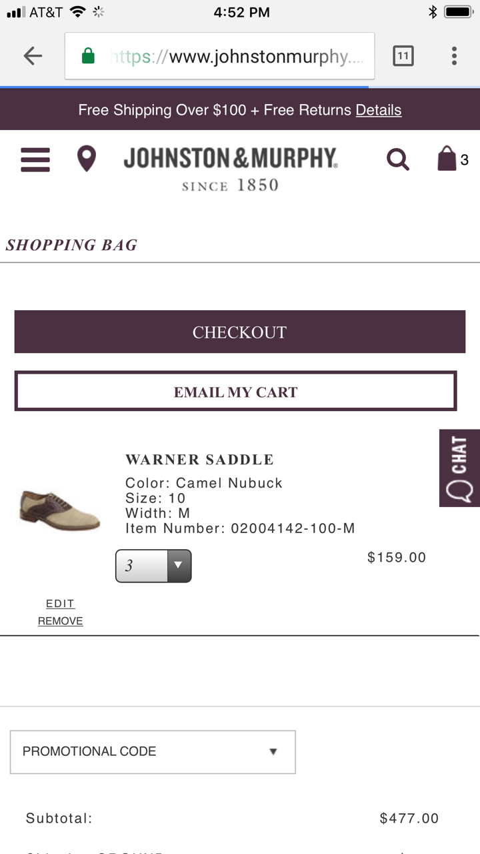Tap the shopping bag icon

pos(447,159)
